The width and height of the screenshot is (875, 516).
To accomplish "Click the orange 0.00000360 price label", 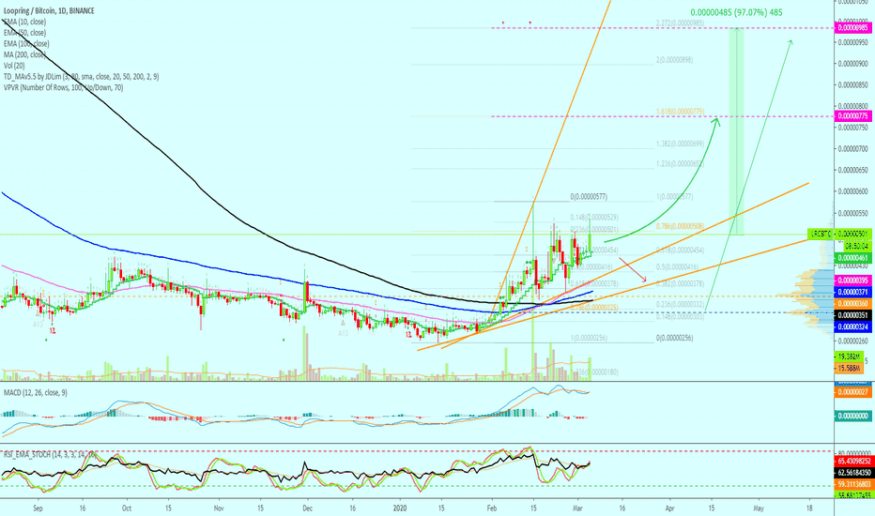I will (x=852, y=303).
